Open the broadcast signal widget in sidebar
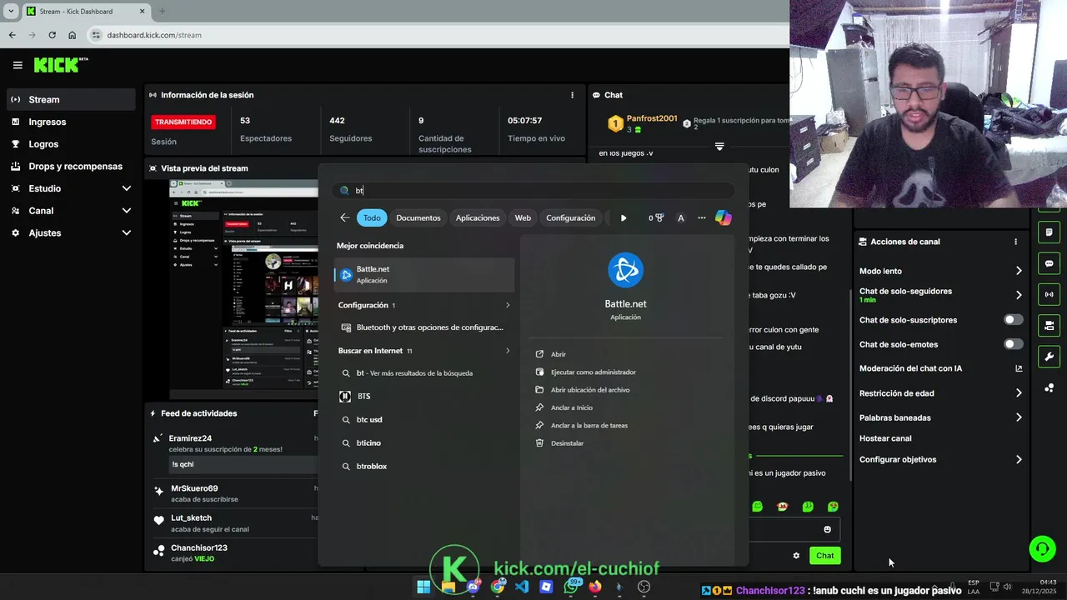 [1049, 294]
